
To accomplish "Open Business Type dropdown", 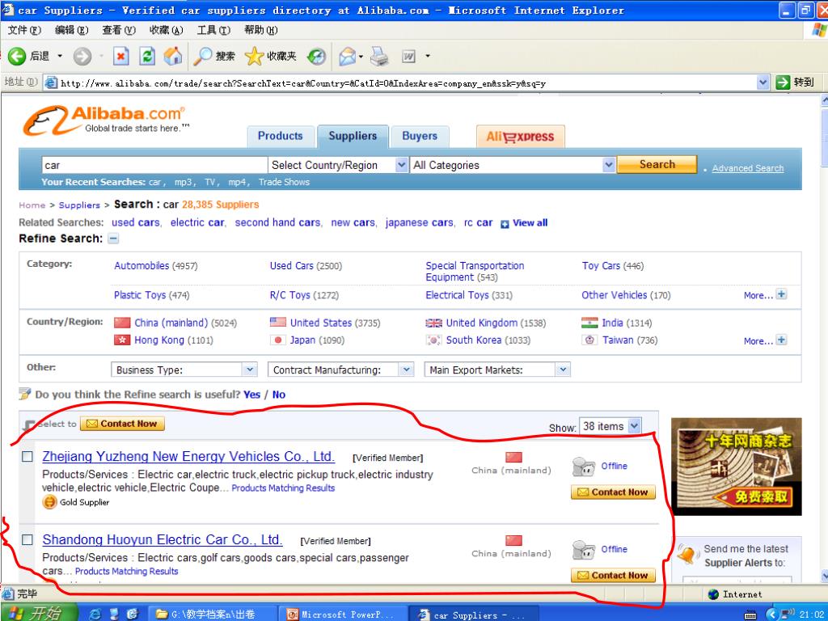I will pos(184,370).
